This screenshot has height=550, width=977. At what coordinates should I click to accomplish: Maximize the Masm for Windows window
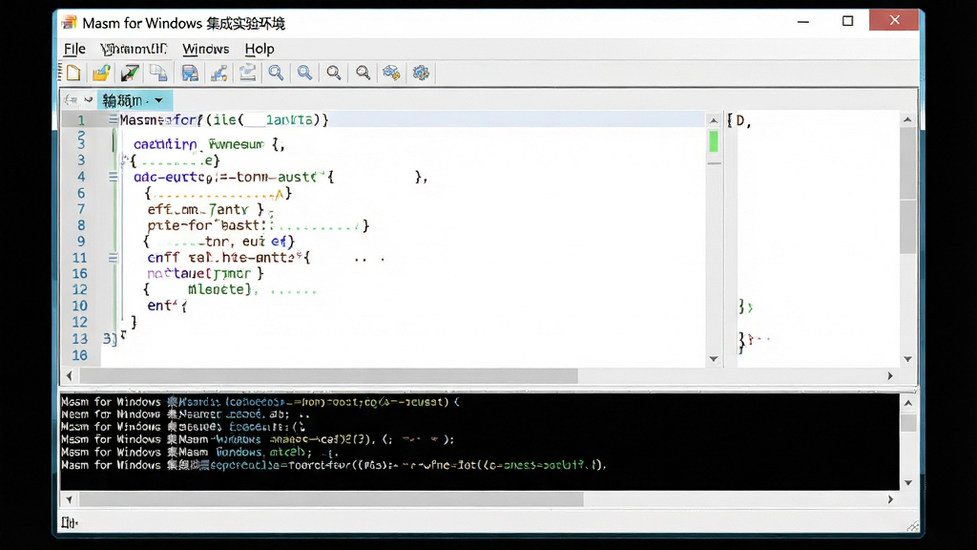pos(847,21)
